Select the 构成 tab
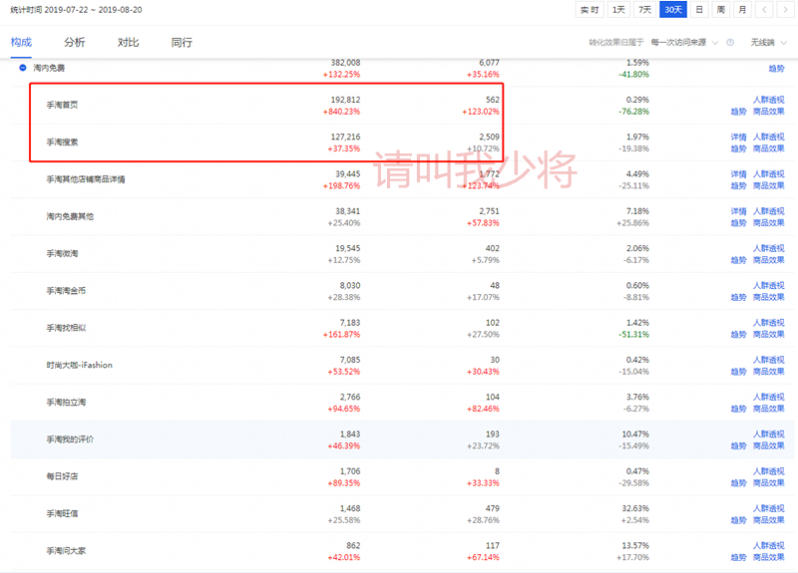The image size is (798, 573). click(x=21, y=43)
